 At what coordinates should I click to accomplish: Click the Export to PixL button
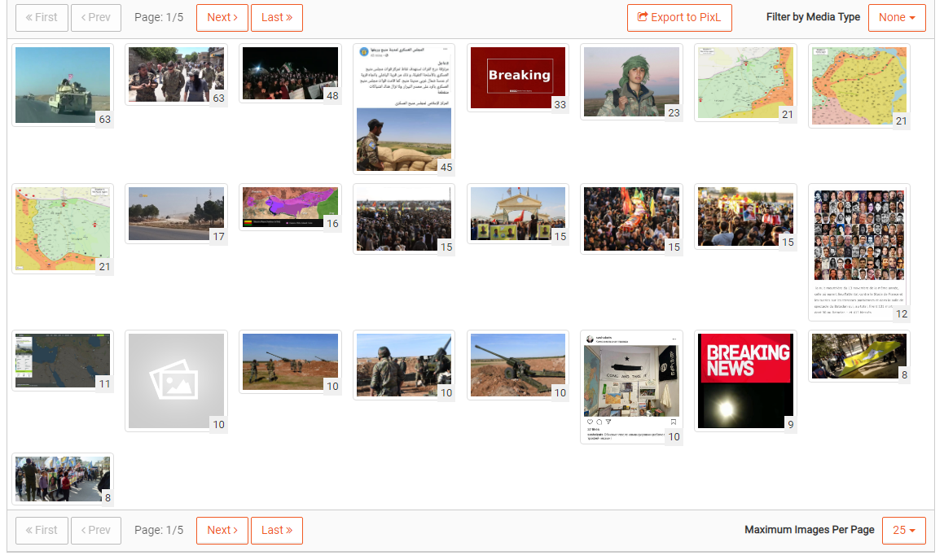(679, 17)
